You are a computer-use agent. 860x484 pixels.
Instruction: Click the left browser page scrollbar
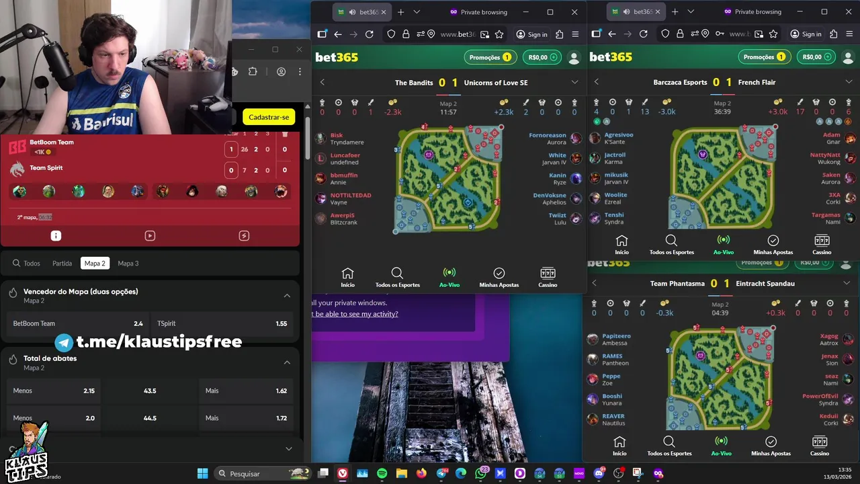pos(308,138)
